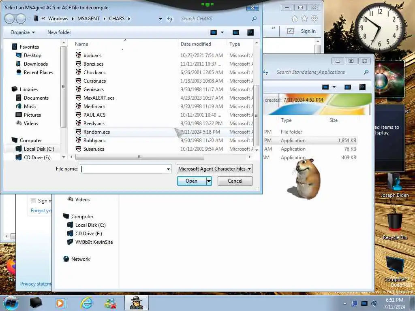This screenshot has height=311, width=415.
Task: Click Windows in the breadcrumb path
Action: tap(58, 19)
